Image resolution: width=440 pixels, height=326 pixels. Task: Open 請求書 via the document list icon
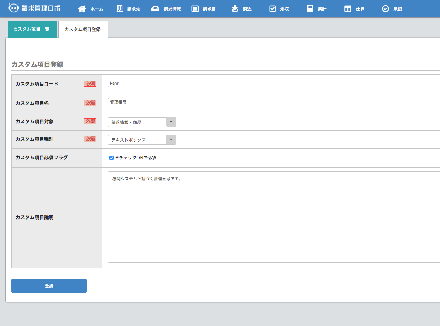(x=195, y=9)
